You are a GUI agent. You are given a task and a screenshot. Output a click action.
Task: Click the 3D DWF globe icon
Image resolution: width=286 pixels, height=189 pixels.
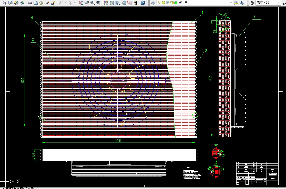[22, 3]
